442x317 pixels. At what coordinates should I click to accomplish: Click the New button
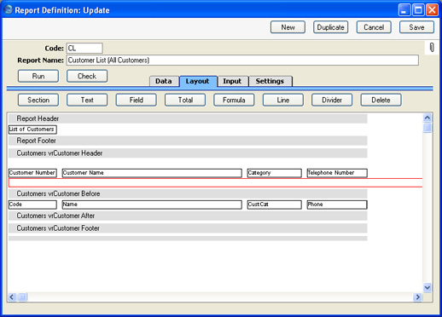(288, 27)
